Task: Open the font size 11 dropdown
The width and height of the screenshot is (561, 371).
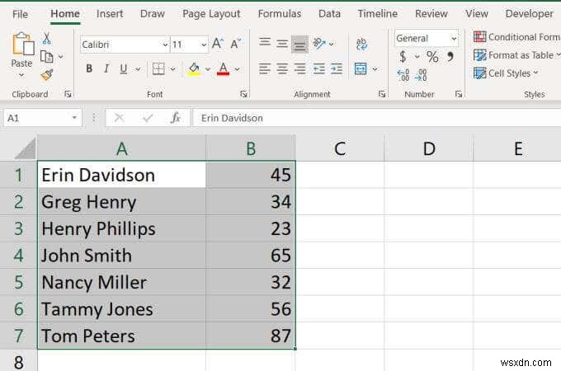Action: [x=204, y=45]
